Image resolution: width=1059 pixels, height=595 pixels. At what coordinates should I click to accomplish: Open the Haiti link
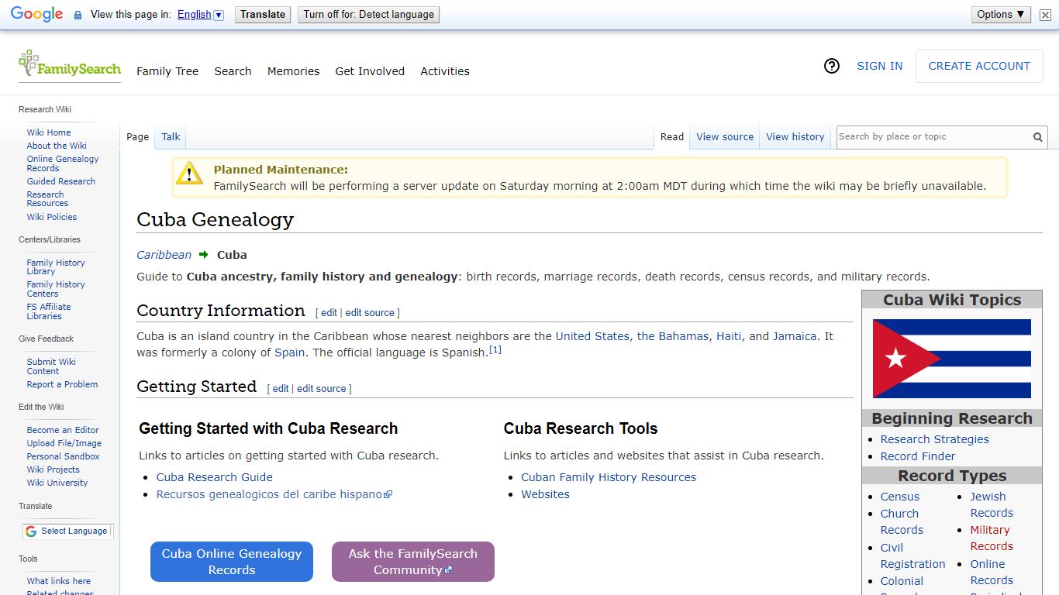pyautogui.click(x=729, y=336)
